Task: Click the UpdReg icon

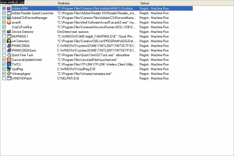Action: pyautogui.click(x=9, y=69)
